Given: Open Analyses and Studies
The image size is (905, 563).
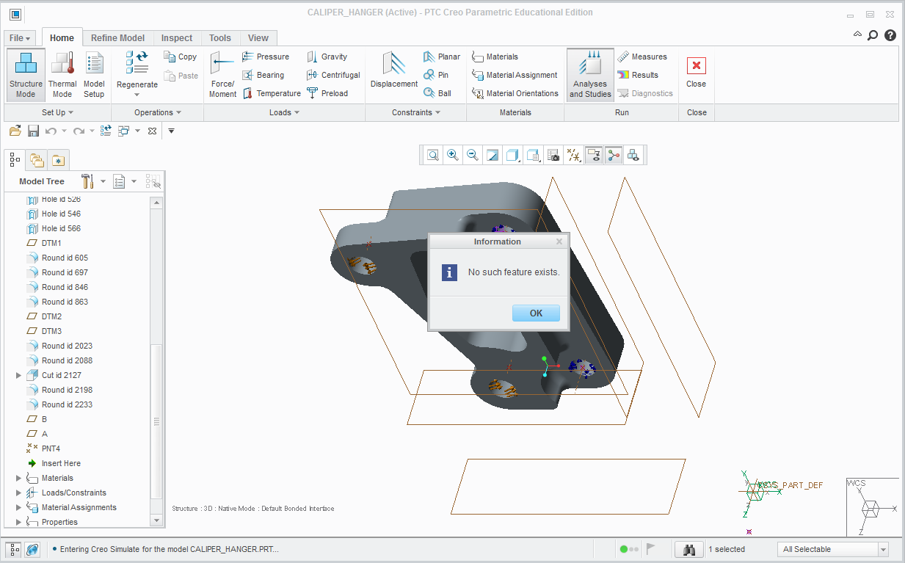Looking at the screenshot, I should click(590, 75).
